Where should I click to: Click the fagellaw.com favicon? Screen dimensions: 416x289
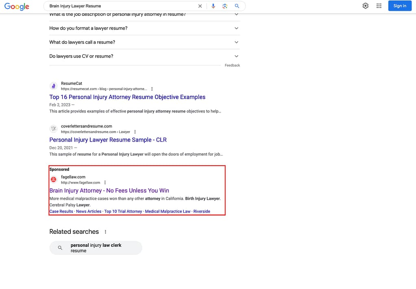coord(54,179)
